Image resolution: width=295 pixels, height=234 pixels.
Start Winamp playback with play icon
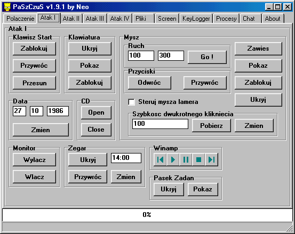(173, 159)
